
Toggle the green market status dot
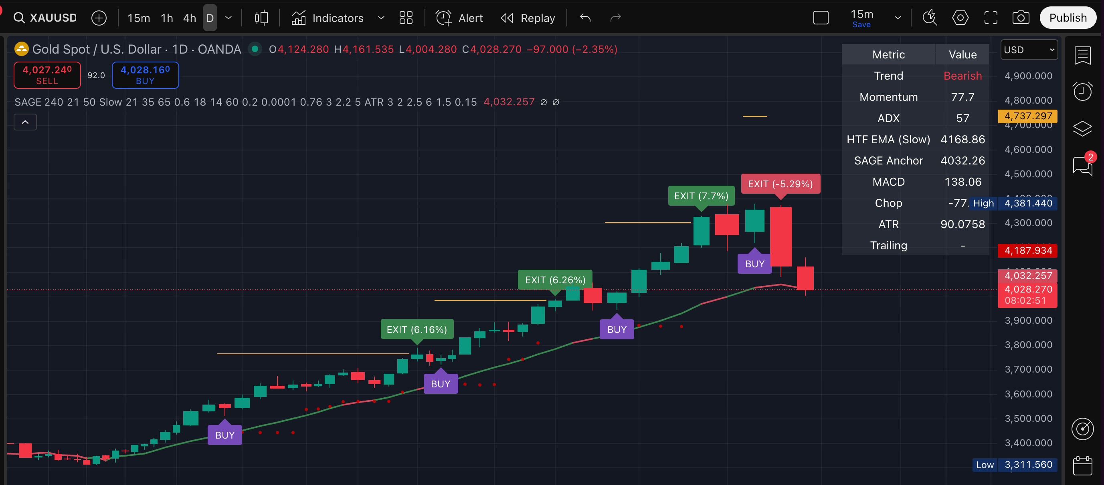pyautogui.click(x=255, y=49)
